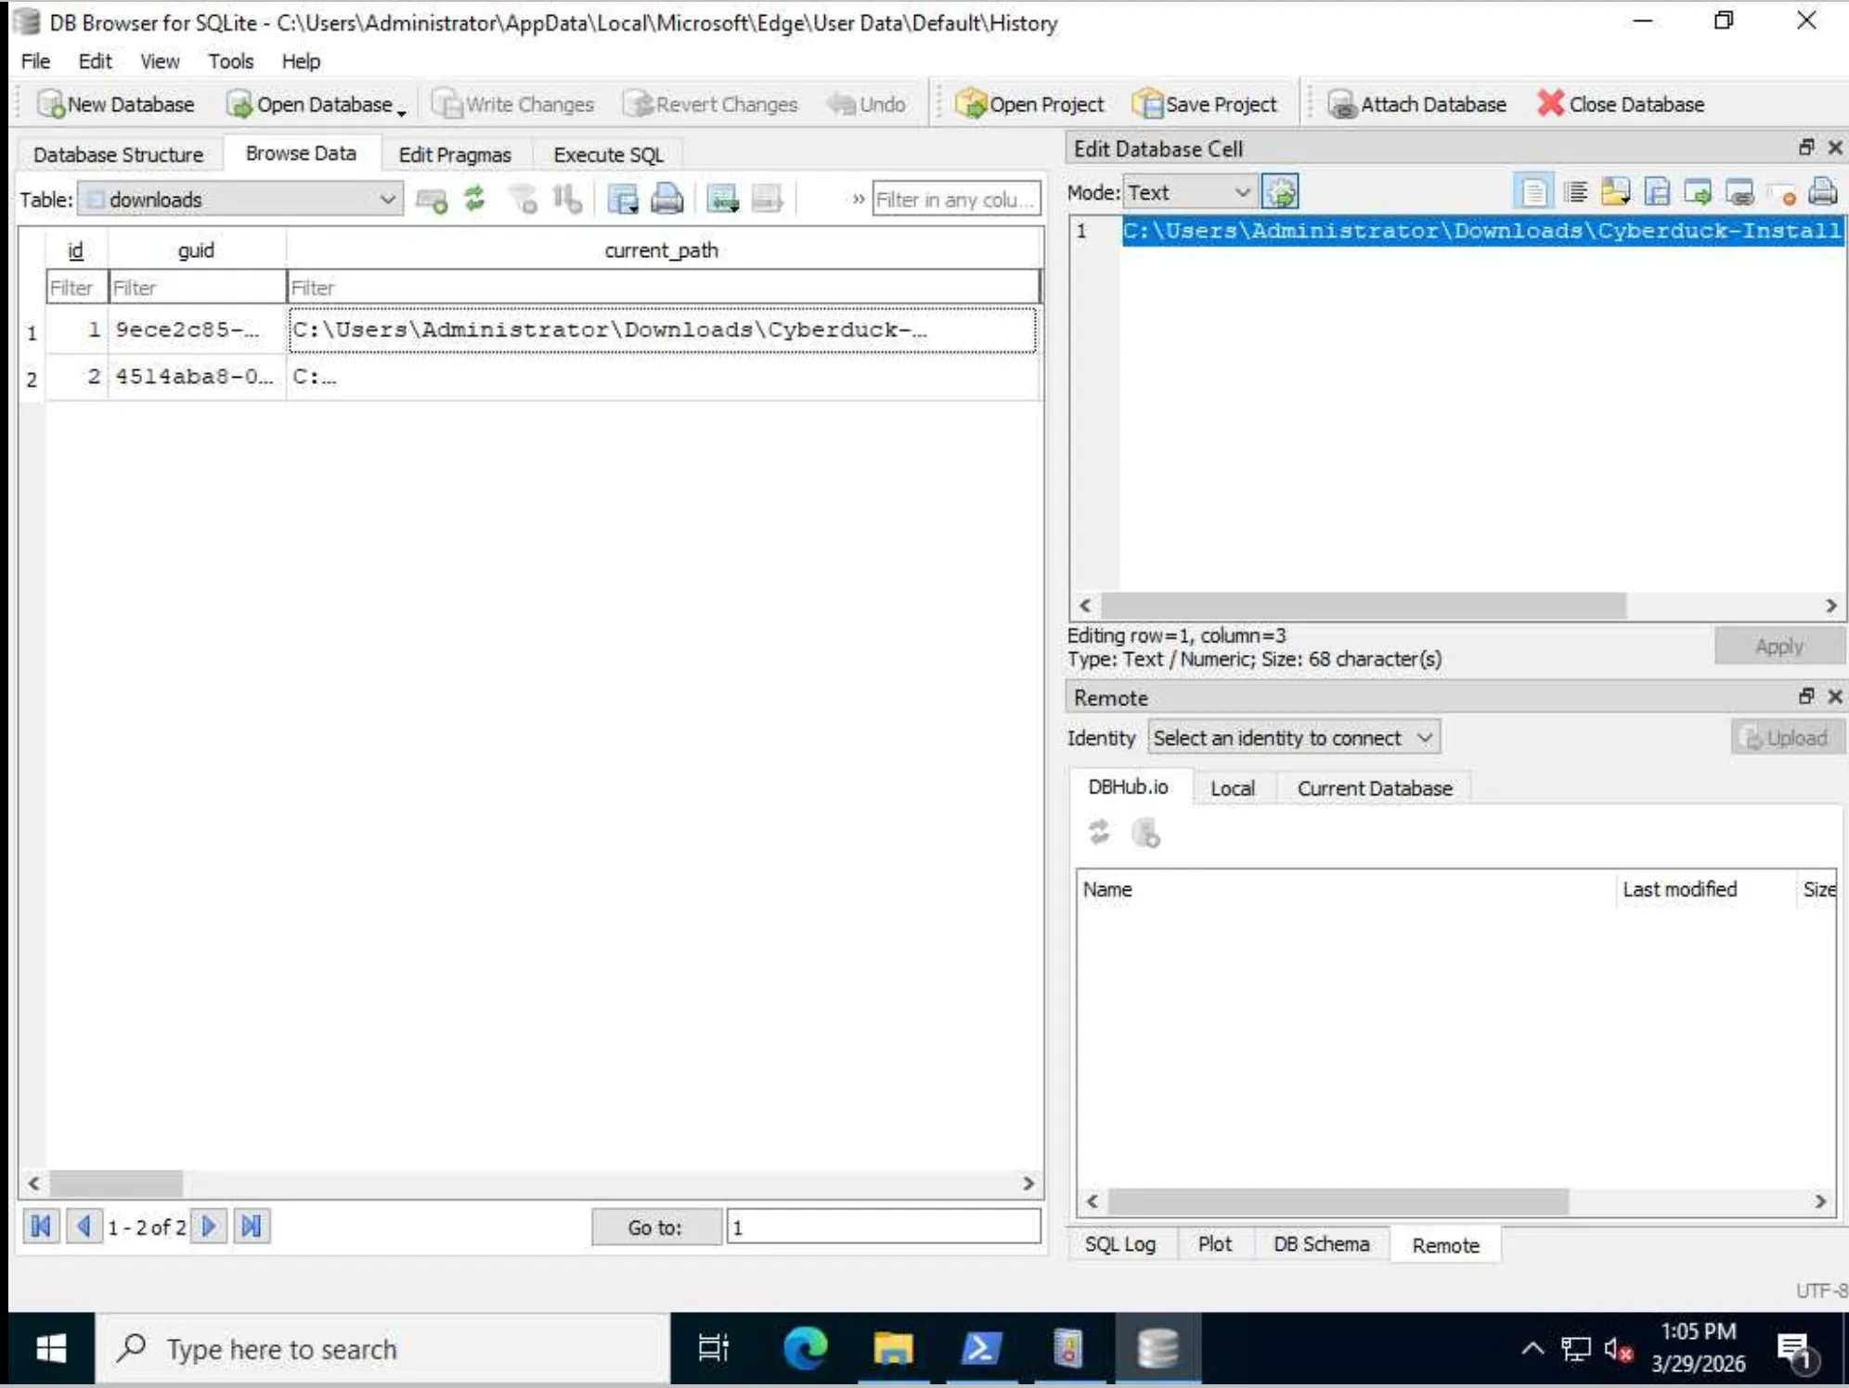Expand hidden toolbar items chevron
This screenshot has width=1849, height=1388.
[858, 199]
